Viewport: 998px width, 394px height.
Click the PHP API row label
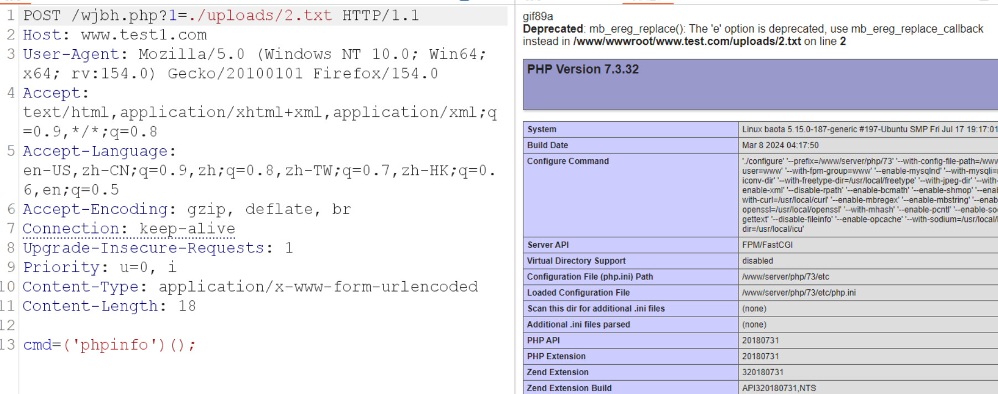pos(543,341)
